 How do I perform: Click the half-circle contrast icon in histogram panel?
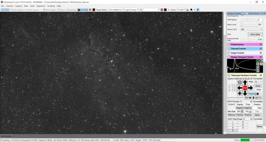click(261, 60)
